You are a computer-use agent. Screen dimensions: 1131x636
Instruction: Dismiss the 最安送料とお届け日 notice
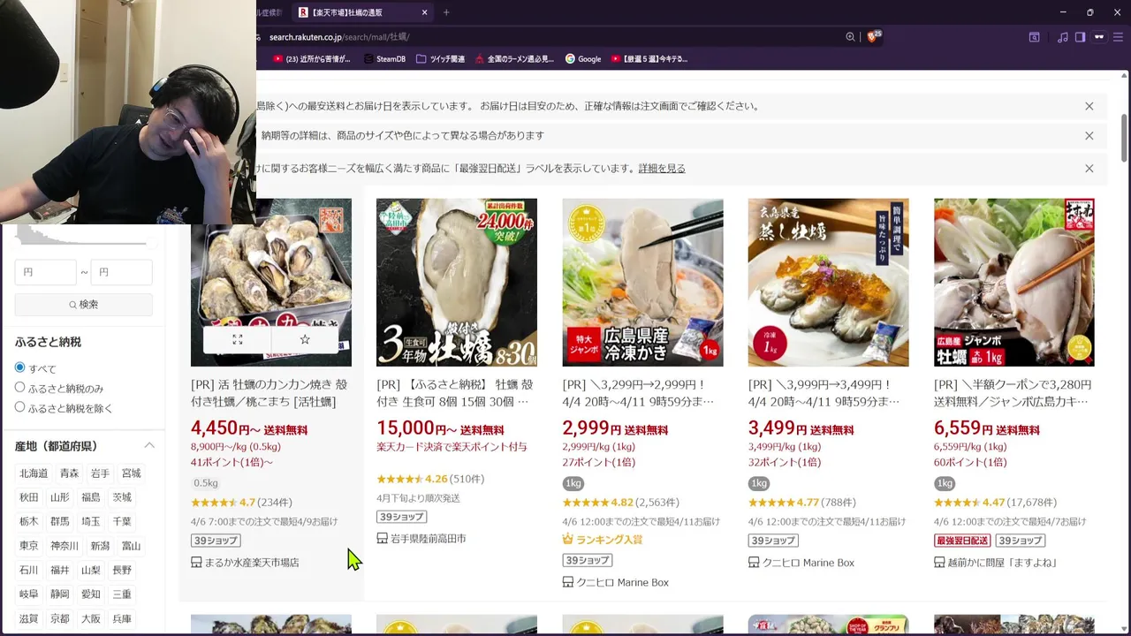click(1089, 106)
